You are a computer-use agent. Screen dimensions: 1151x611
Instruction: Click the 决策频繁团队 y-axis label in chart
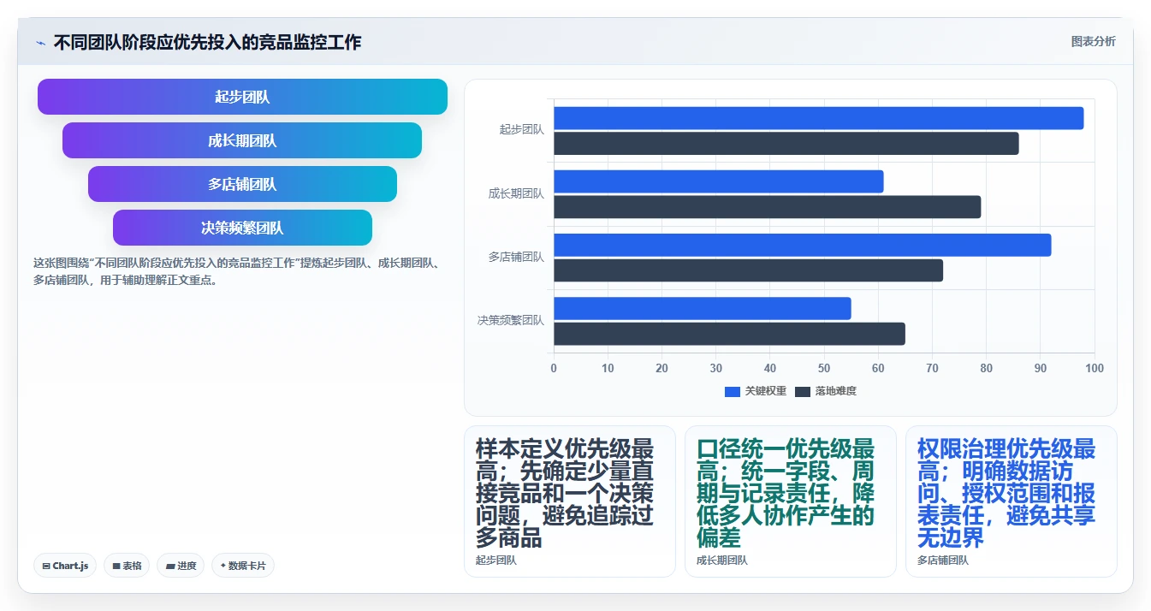tap(511, 321)
